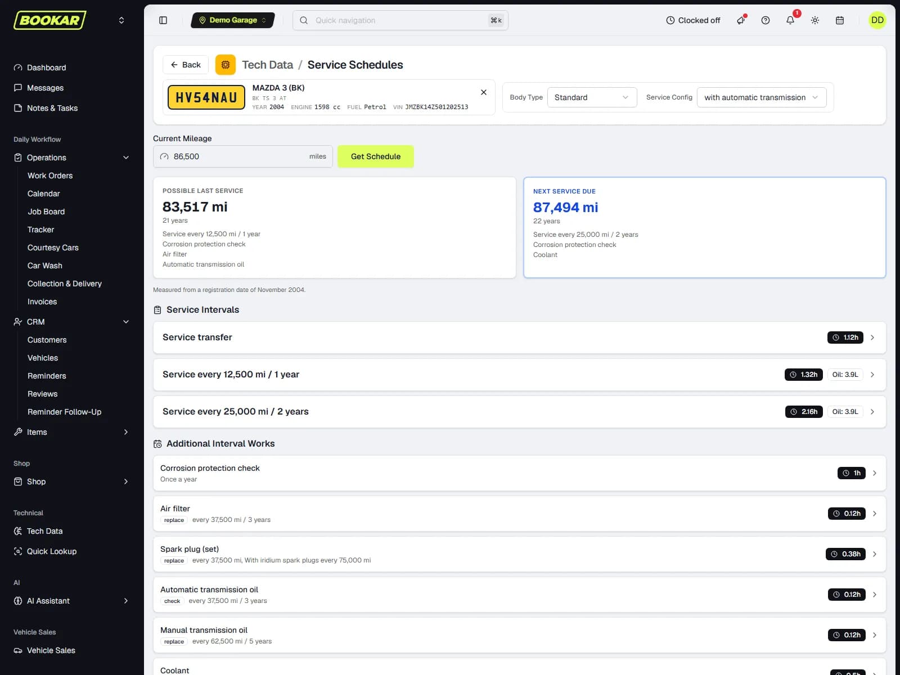Open the DD user avatar
This screenshot has width=900, height=675.
(x=877, y=20)
